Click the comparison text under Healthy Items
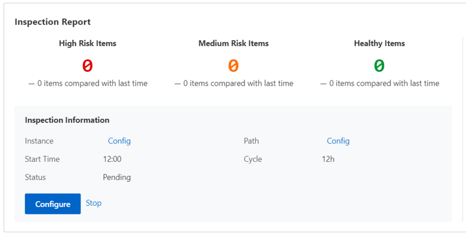The width and height of the screenshot is (466, 234). click(379, 83)
